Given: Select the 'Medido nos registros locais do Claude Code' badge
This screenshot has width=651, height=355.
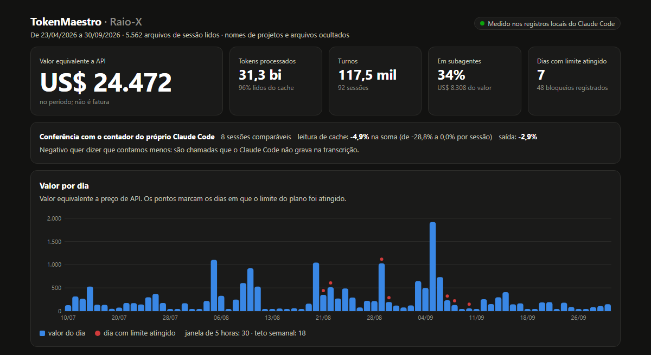Looking at the screenshot, I should [x=547, y=24].
